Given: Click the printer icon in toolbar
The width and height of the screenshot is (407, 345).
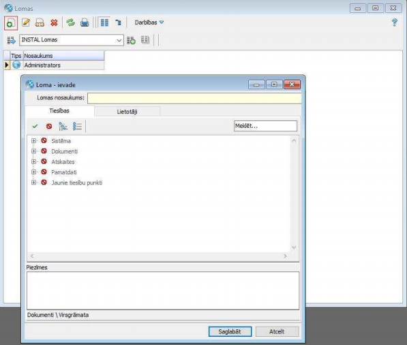Looking at the screenshot, I should (85, 22).
